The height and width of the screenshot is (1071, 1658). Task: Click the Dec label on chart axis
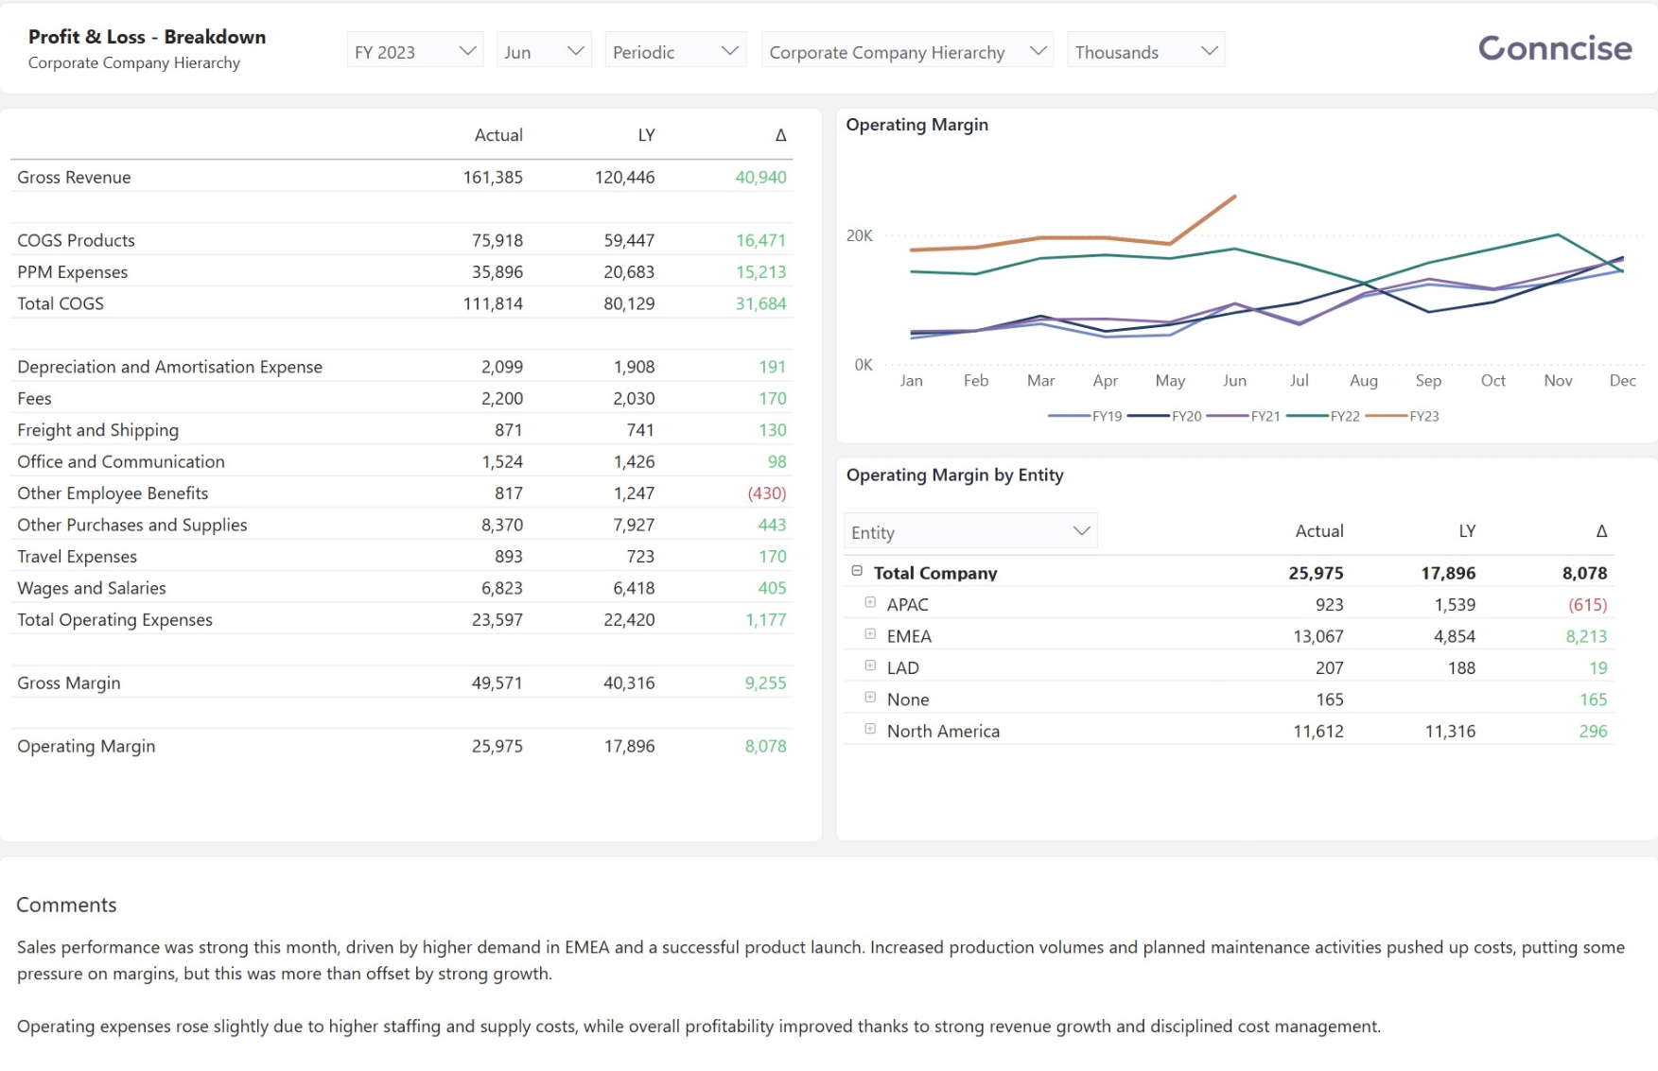pos(1622,381)
